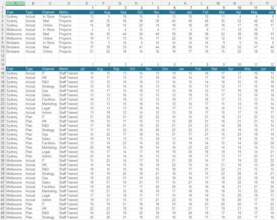Viewport: 277px width, 220px height.
Task: Click the Admin cell in row 25
Action: coord(50,112)
